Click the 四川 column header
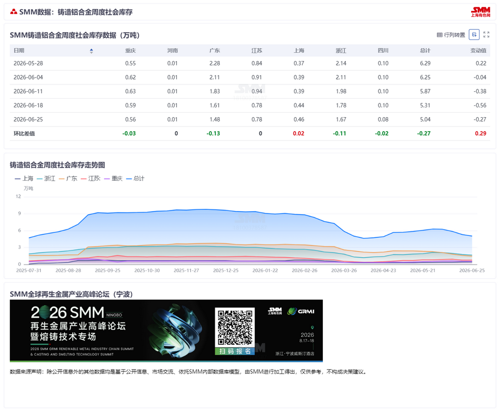Viewport: 500px width, 412px height. tap(383, 50)
